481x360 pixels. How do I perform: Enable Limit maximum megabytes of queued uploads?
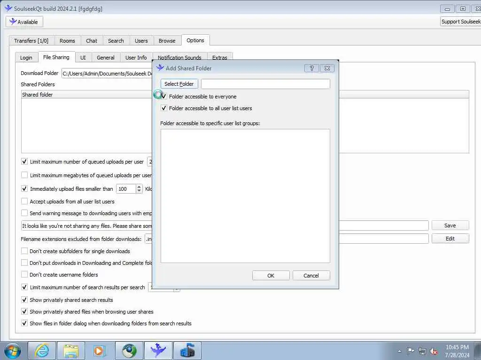24,175
